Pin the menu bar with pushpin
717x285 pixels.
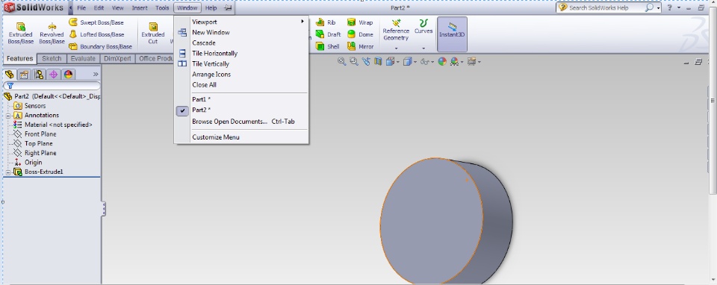(x=228, y=7)
